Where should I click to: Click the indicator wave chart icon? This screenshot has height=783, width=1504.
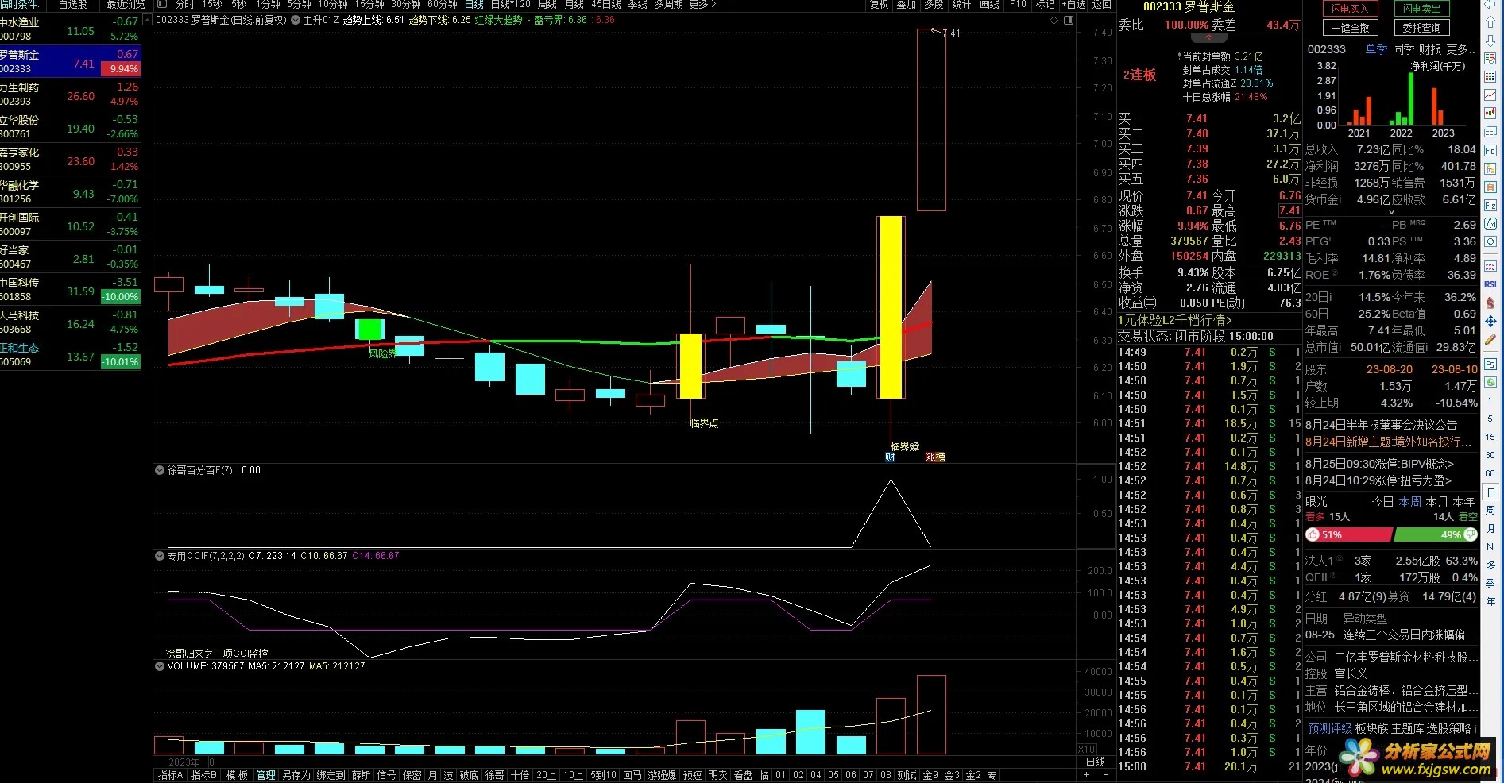pos(1490,266)
